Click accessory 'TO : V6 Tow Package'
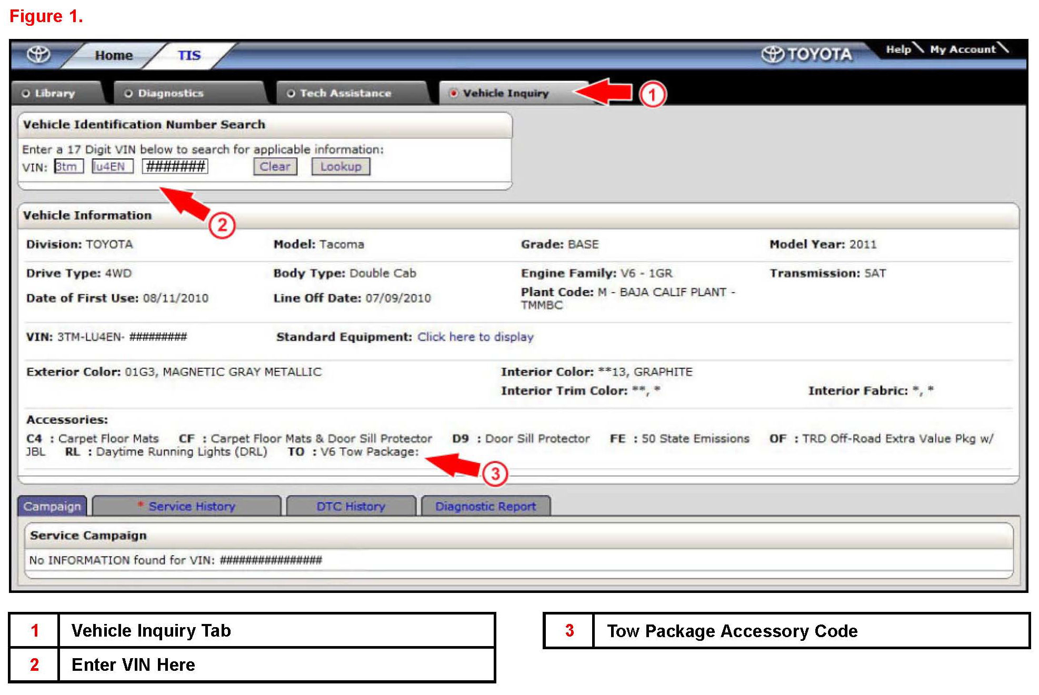This screenshot has height=695, width=1039. 353,452
